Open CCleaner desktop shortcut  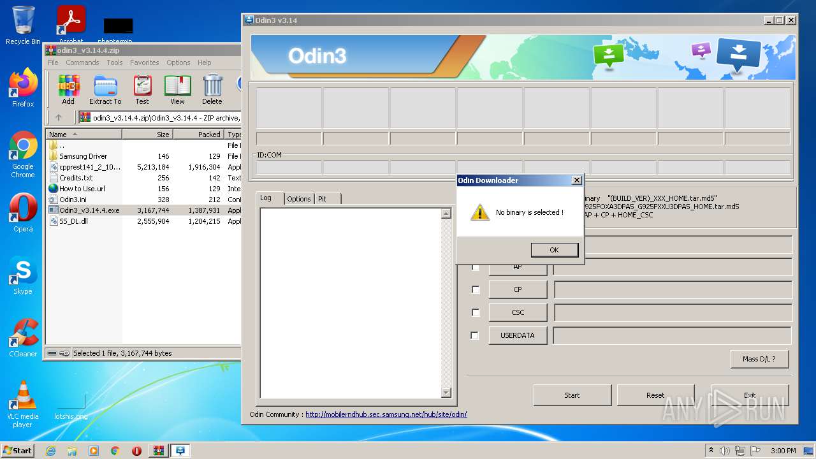pyautogui.click(x=23, y=338)
